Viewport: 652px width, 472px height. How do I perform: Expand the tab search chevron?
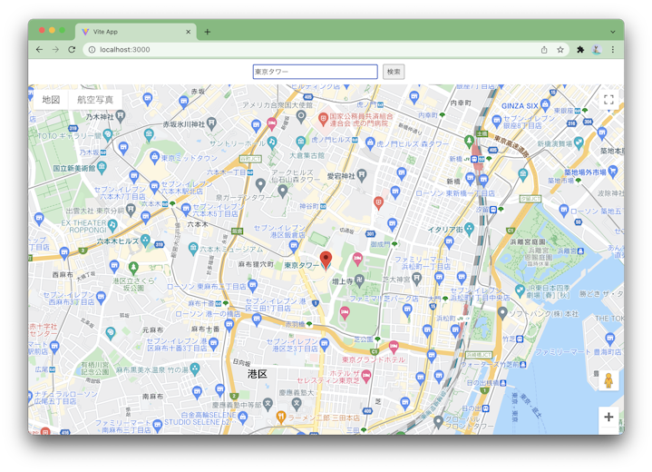coord(613,31)
